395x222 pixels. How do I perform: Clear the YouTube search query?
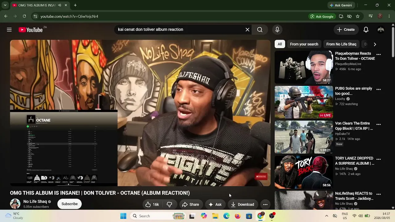(x=247, y=30)
